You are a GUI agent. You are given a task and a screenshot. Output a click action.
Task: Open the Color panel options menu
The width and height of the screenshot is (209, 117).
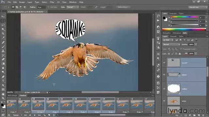click(207, 13)
